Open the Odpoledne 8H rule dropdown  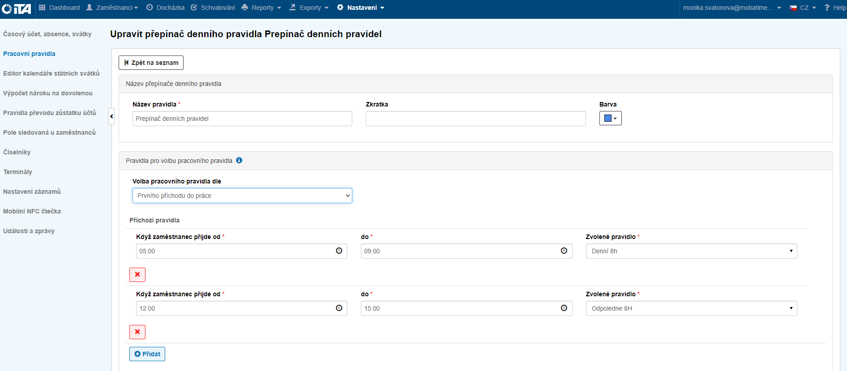click(691, 308)
